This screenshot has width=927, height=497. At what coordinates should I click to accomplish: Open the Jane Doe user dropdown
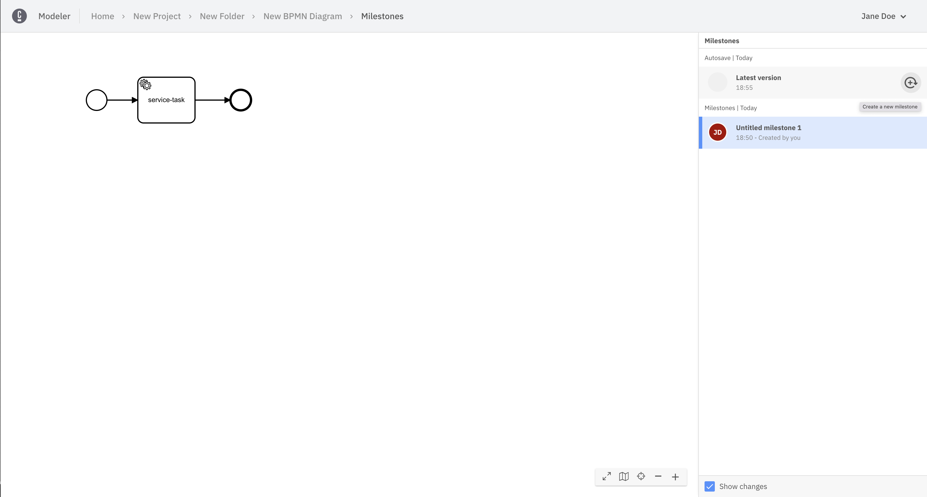(884, 16)
